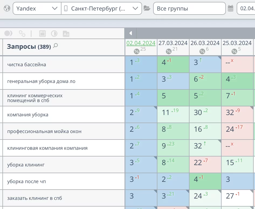Image resolution: width=255 pixels, height=209 pixels.
Task: Click the window layout icon in toolbar
Action: coord(42,33)
